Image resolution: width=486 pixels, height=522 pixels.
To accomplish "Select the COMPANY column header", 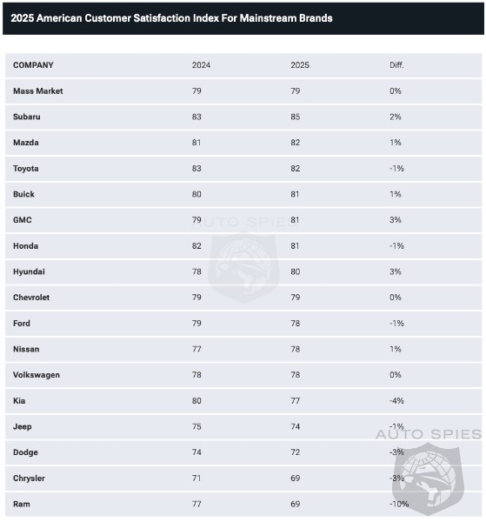I will tap(33, 65).
